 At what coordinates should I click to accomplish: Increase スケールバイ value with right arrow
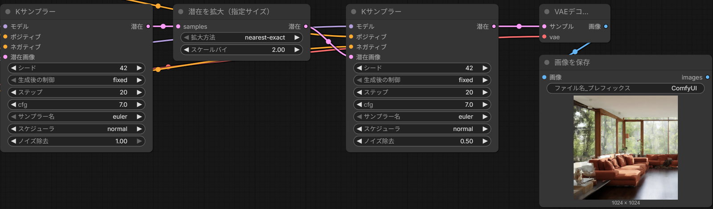coord(297,50)
